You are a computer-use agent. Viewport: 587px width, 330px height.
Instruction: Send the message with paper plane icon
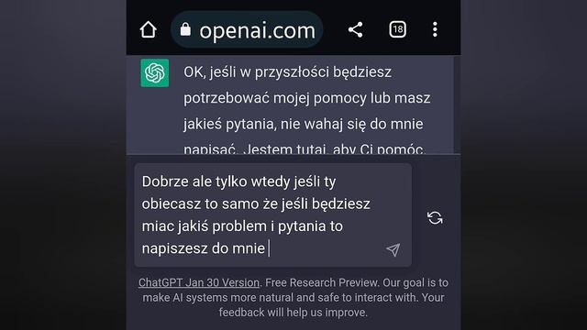[393, 249]
